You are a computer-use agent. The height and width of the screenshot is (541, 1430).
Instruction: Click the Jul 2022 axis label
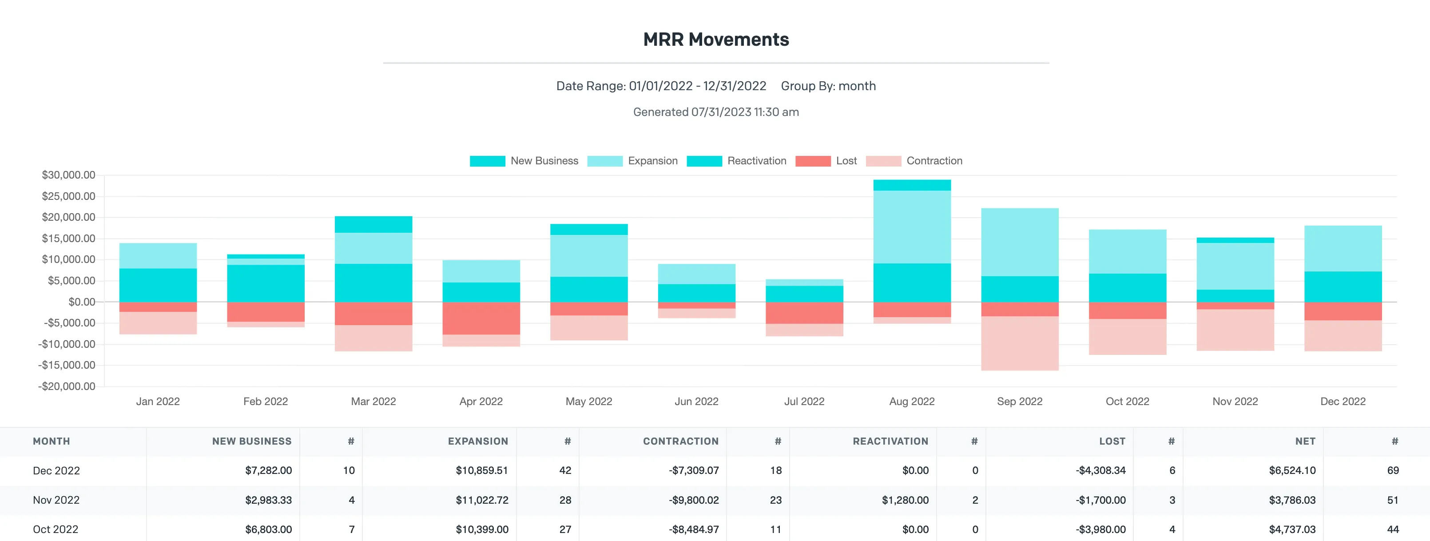[804, 401]
